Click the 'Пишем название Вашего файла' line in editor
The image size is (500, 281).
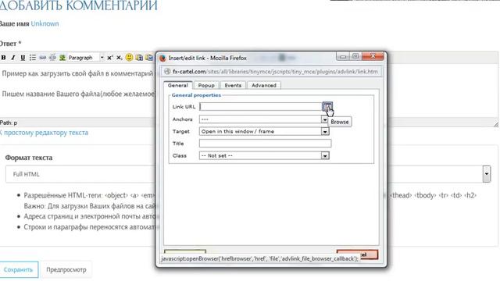pyautogui.click(x=78, y=94)
